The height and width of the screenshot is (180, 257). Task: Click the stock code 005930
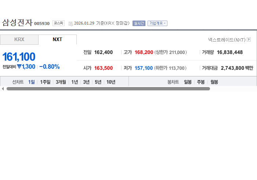(x=42, y=24)
